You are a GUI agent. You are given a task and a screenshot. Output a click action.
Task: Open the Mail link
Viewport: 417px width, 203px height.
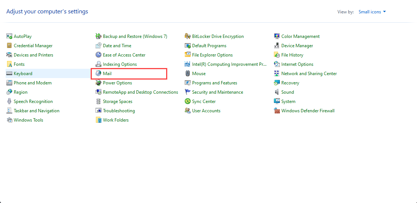(x=107, y=74)
